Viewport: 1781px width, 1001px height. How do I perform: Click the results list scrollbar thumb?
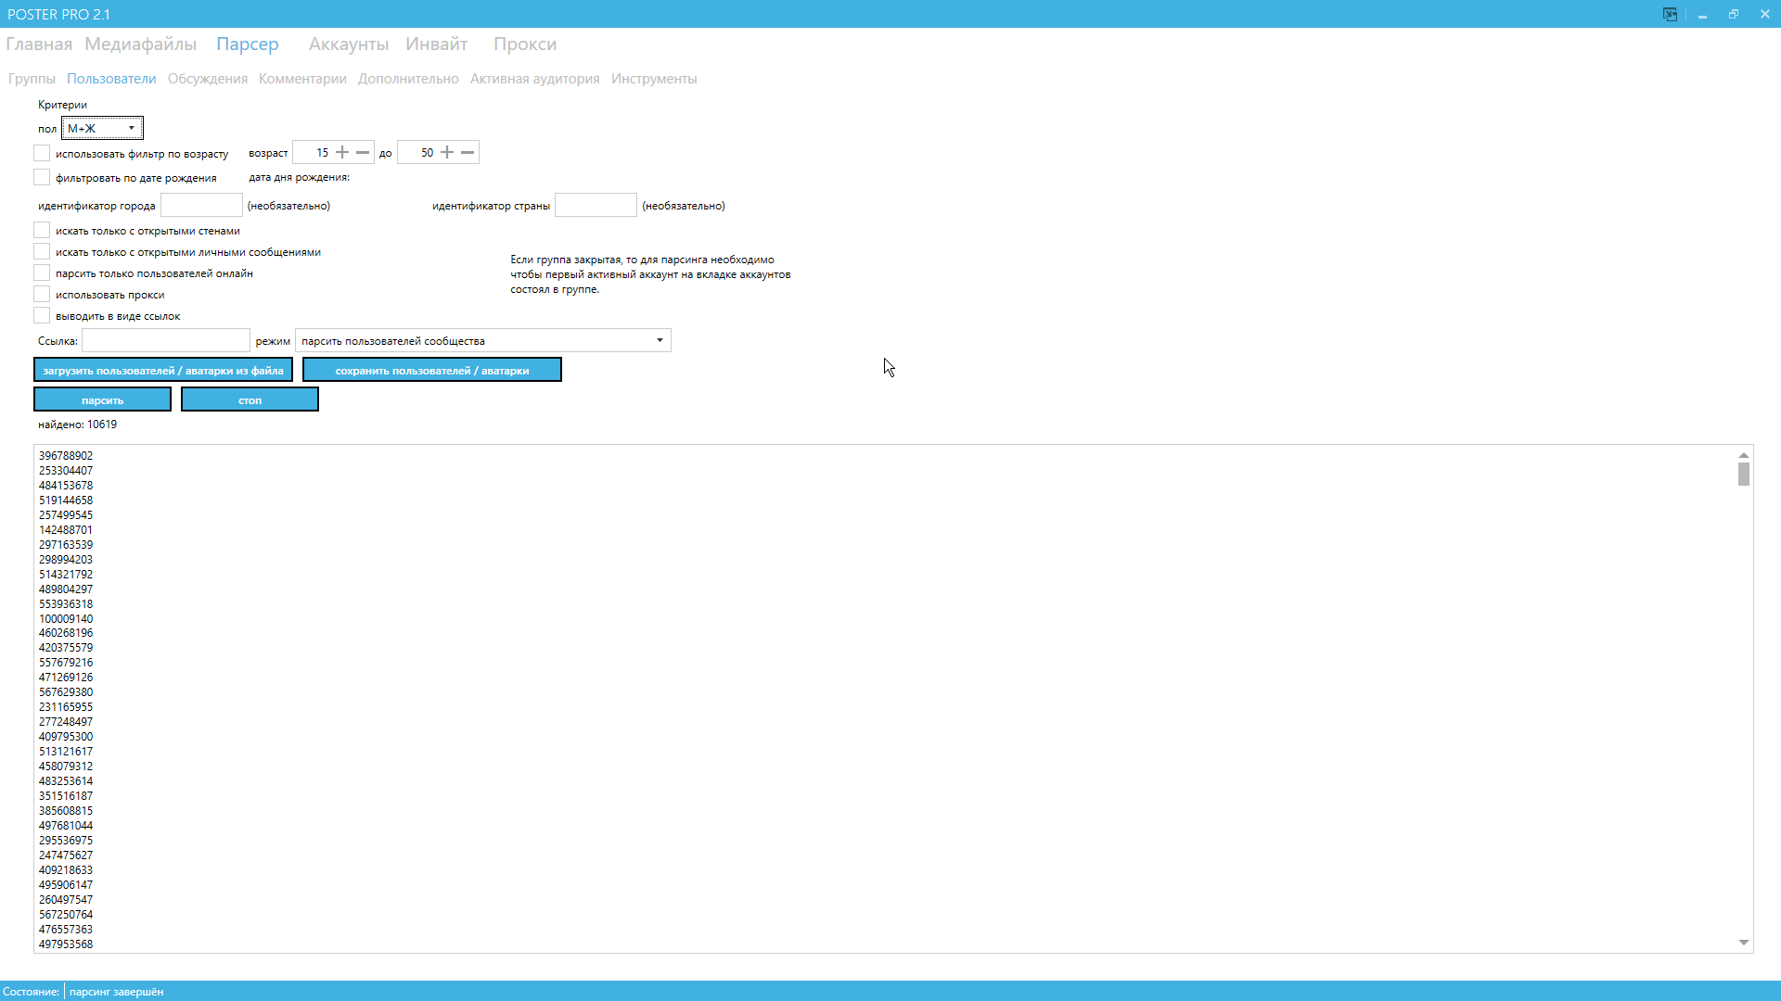point(1744,475)
